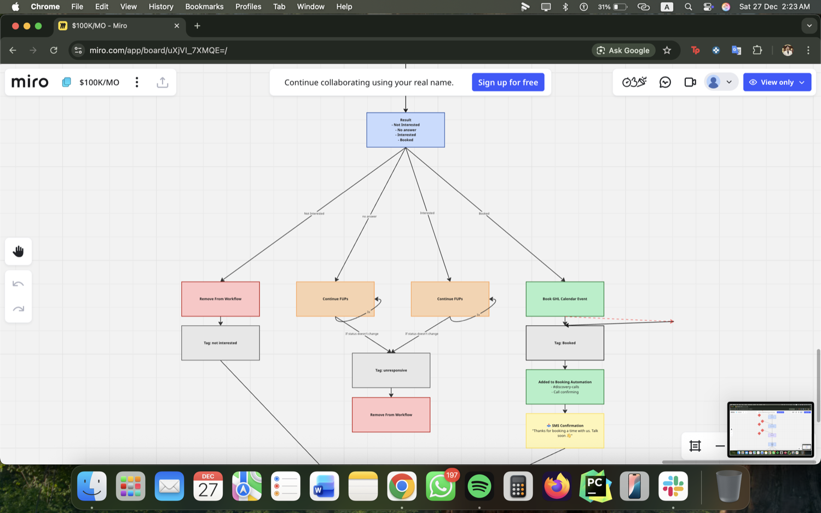Select the Book GHL Calendar Event box

point(565,299)
